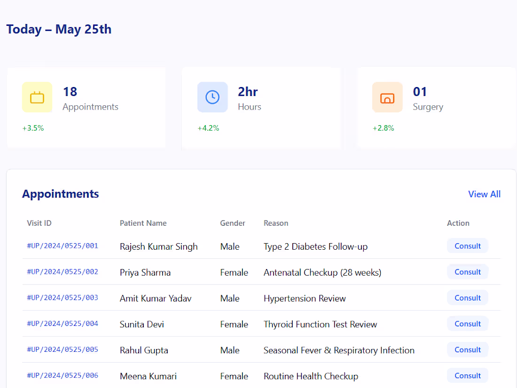Select Priya Sharma's Antenatal Checkup row
The image size is (517, 388).
tap(258, 271)
